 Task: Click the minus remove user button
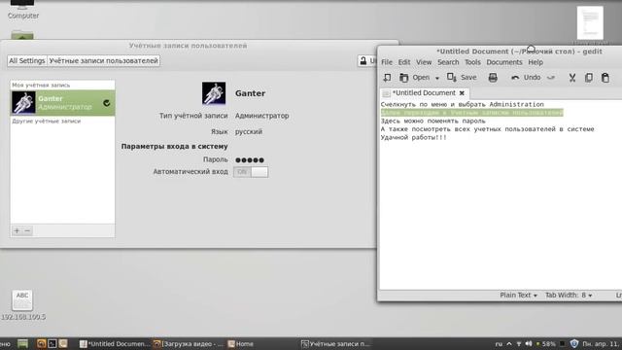coord(27,230)
